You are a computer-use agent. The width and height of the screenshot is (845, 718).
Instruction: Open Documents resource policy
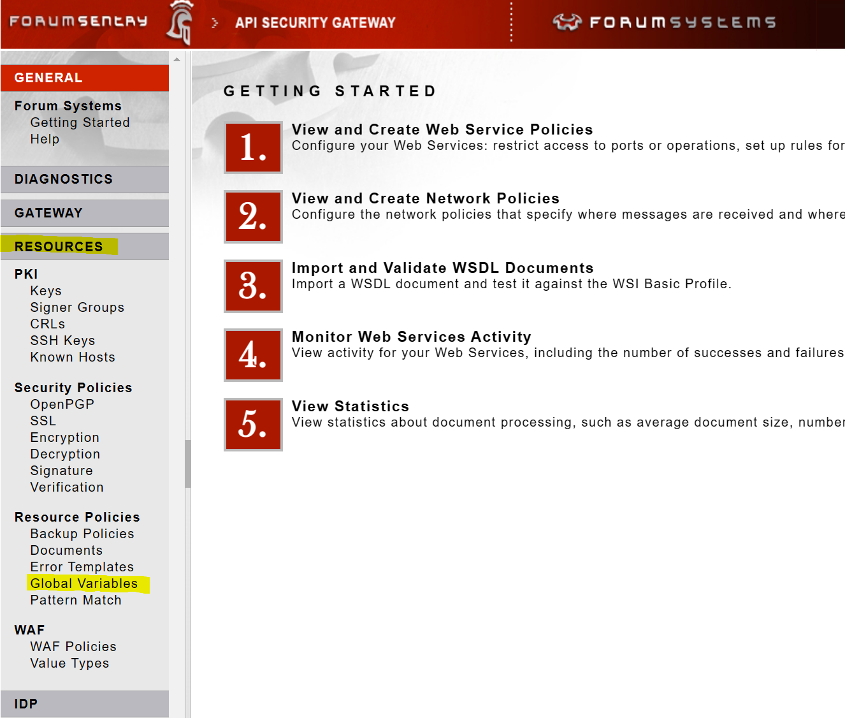[66, 550]
